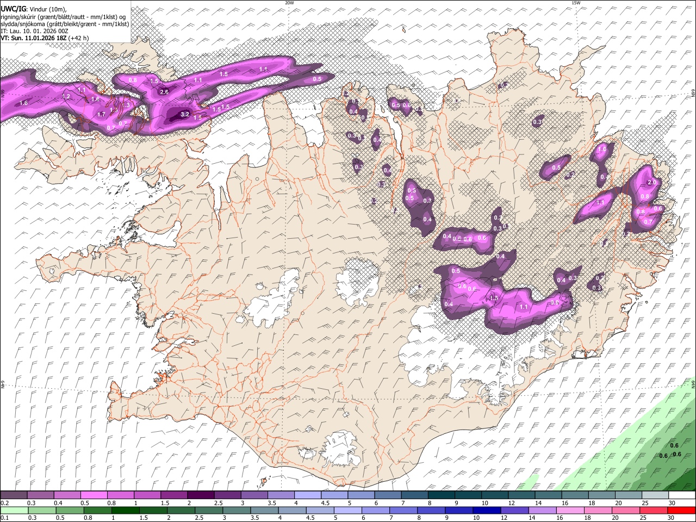Click the 'IT: Lau. 10. 01. 2026 00Z' line
696x522 pixels.
coord(35,31)
